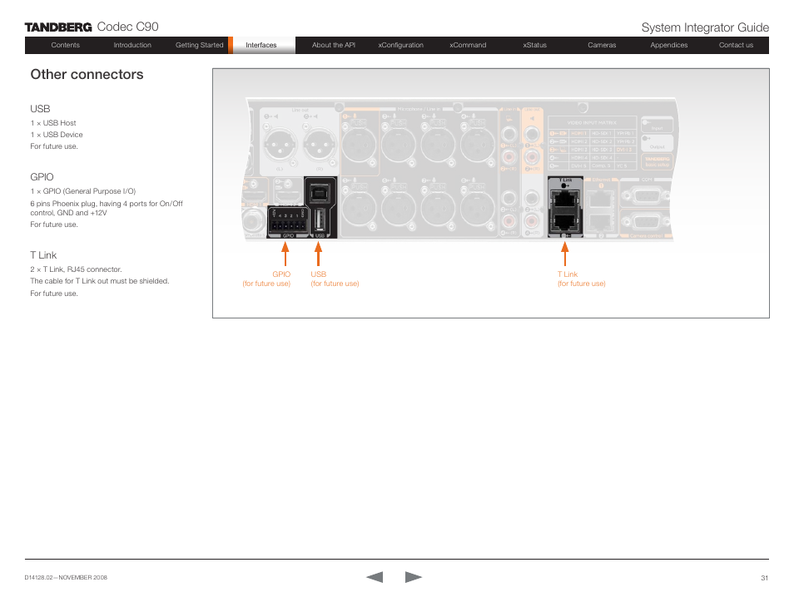
Task: Open the Introduction tab
Action: tap(132, 46)
